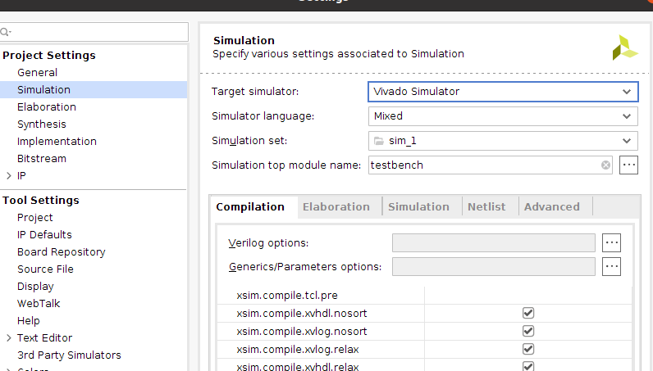Open the Simulation set dropdown
The width and height of the screenshot is (653, 371).
click(503, 141)
